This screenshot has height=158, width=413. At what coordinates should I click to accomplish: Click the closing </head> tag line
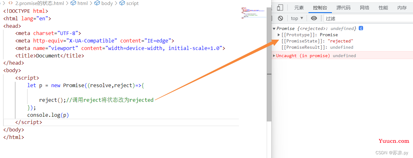tap(14, 63)
